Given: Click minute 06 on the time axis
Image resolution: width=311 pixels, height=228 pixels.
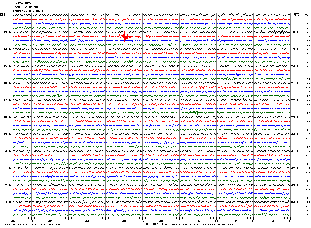Looking at the screenshot, I should pyautogui.click(x=124, y=221).
